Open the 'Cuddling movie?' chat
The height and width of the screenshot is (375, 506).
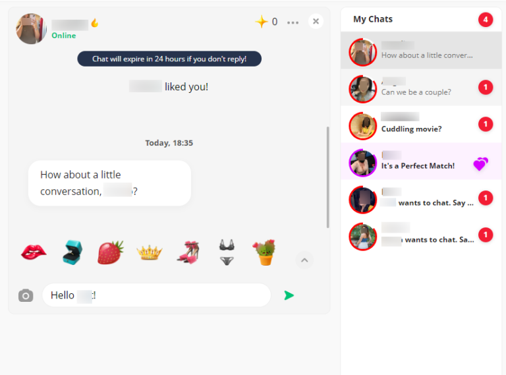tap(421, 125)
